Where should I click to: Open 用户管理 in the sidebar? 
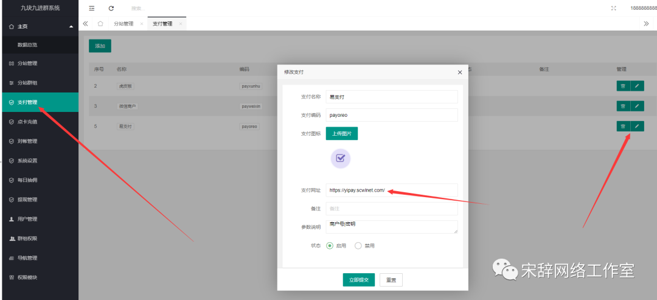coord(40,219)
